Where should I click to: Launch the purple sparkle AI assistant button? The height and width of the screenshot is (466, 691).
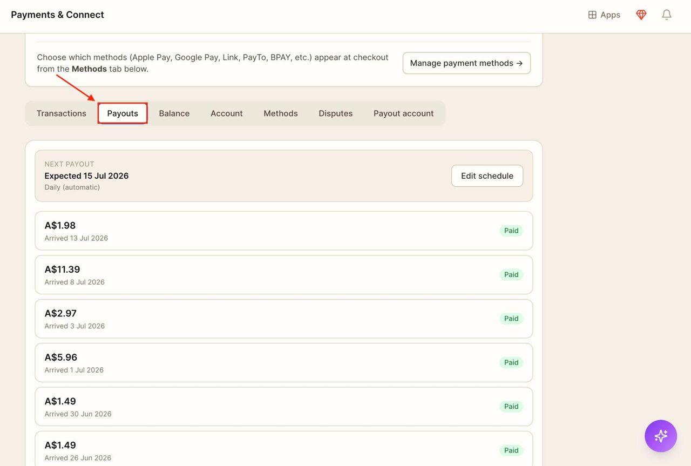tap(661, 436)
